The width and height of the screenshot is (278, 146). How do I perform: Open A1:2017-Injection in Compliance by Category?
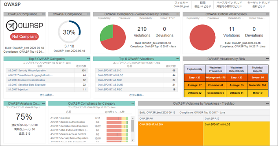tap(60, 118)
